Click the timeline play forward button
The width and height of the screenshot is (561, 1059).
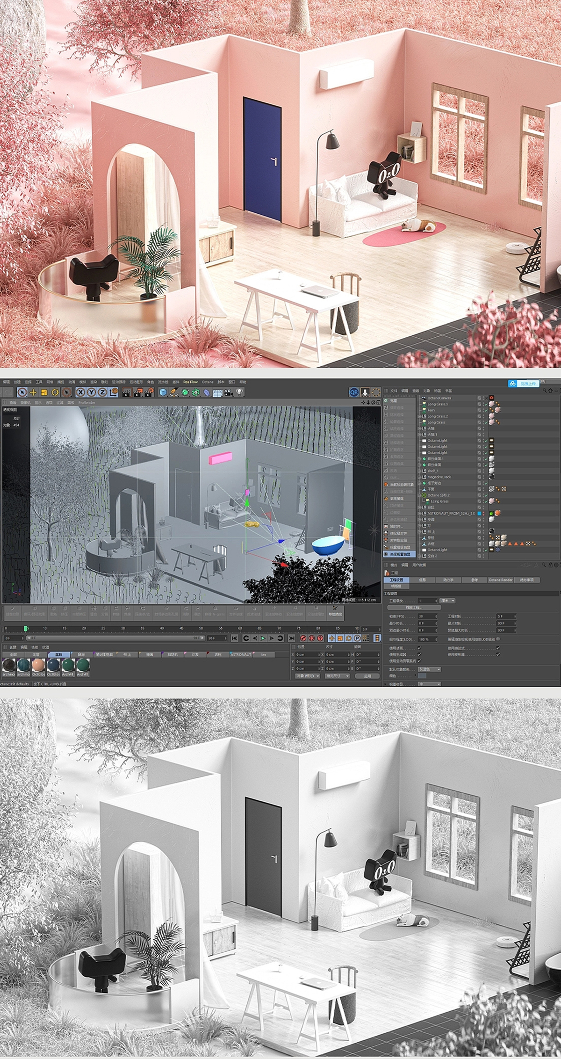click(x=263, y=638)
